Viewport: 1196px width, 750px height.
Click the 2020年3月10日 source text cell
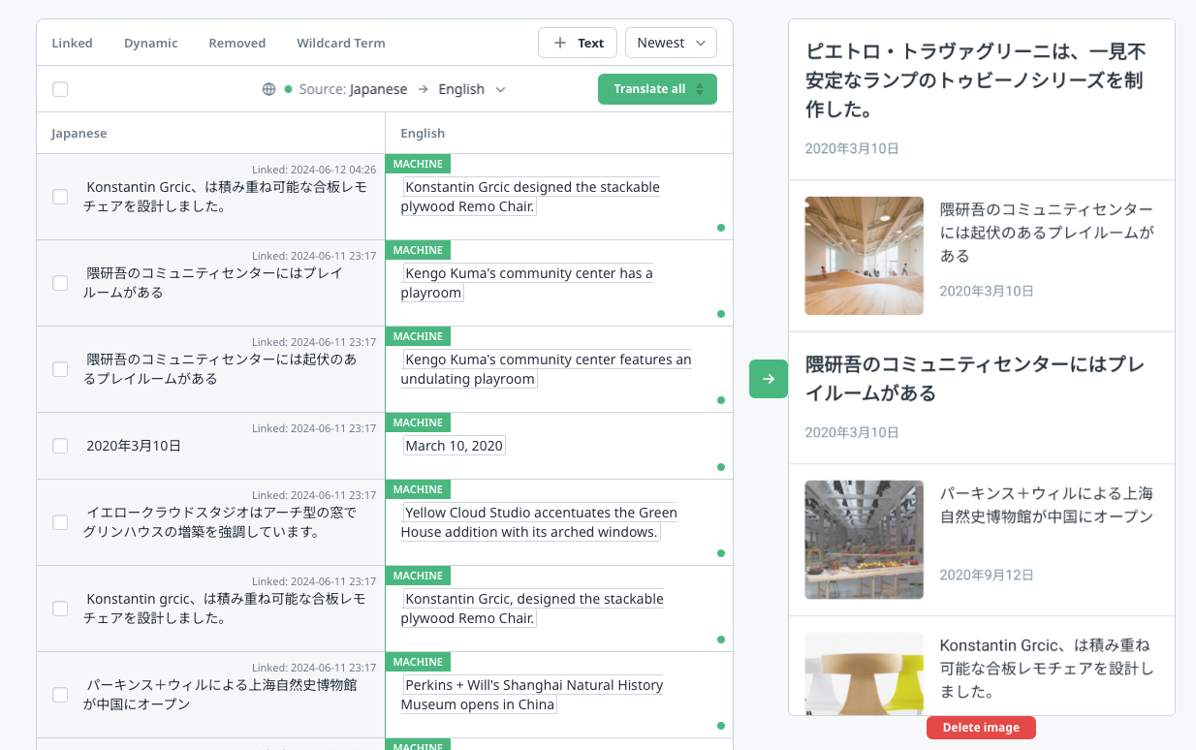(x=134, y=446)
